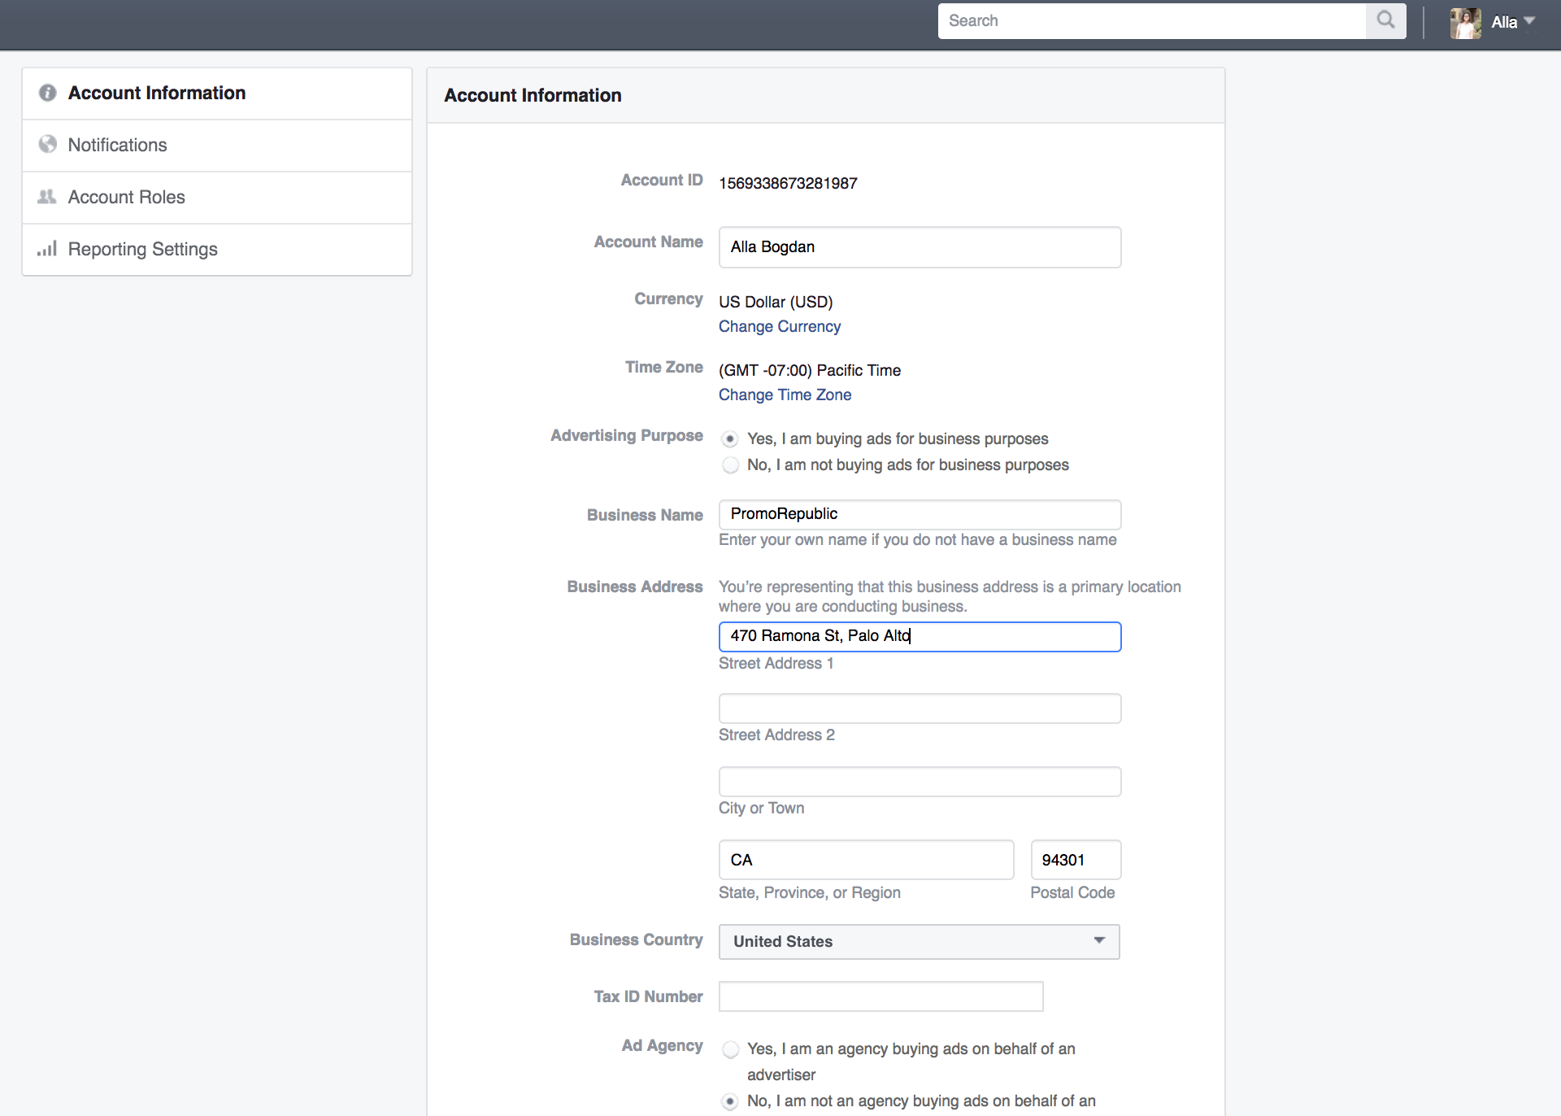Open the Business Country dropdown
Image resolution: width=1561 pixels, height=1116 pixels.
tap(919, 942)
